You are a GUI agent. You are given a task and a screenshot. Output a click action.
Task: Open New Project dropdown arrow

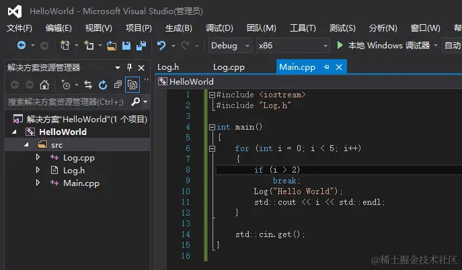pos(76,45)
